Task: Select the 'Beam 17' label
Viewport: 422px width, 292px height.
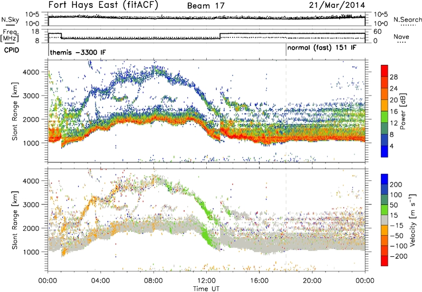Action: coord(206,6)
